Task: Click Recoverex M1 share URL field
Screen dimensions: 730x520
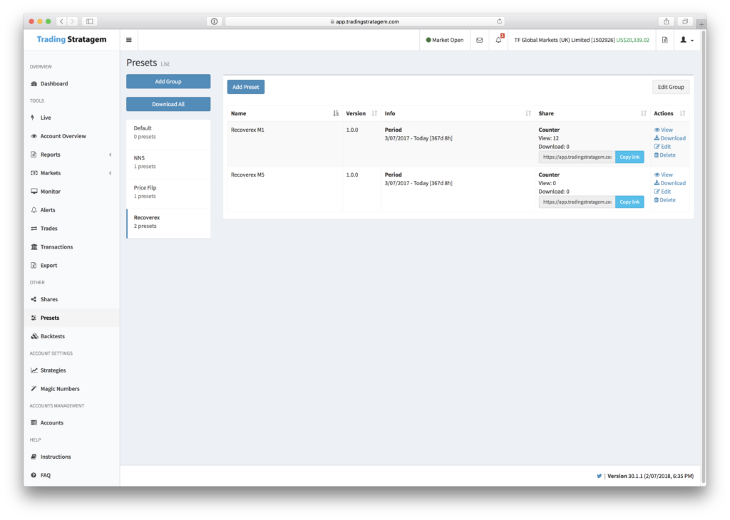Action: (x=577, y=157)
